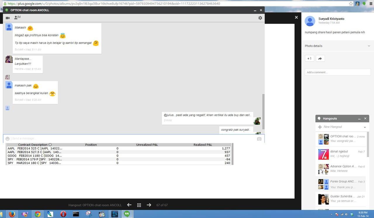Screen dimensions: 374x218
Task: Minimize the Hangouts panel
Action: [x=359, y=119]
